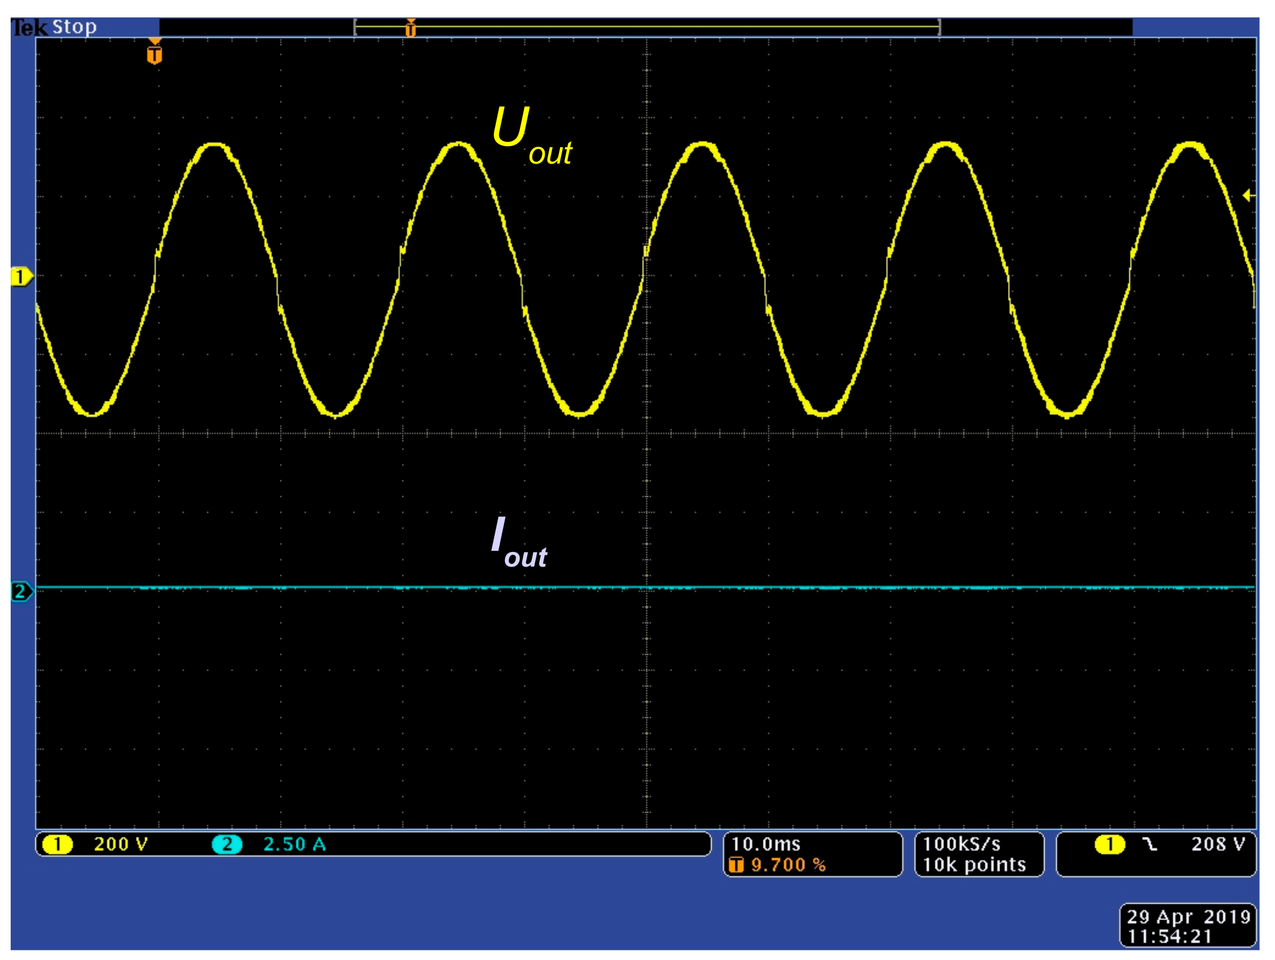Click the orange T icon next to 9.700 %
The height and width of the screenshot is (960, 1275).
736,865
